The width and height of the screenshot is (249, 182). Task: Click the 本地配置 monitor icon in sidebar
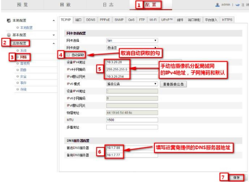coord(9,20)
